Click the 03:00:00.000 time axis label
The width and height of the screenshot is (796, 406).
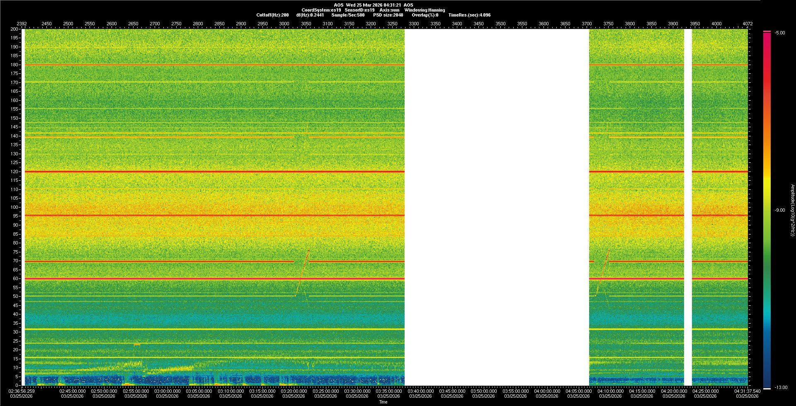[167, 391]
